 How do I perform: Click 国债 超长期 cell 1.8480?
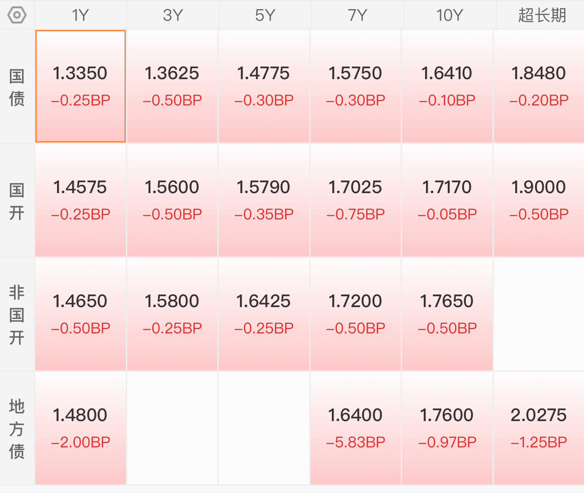(x=539, y=86)
